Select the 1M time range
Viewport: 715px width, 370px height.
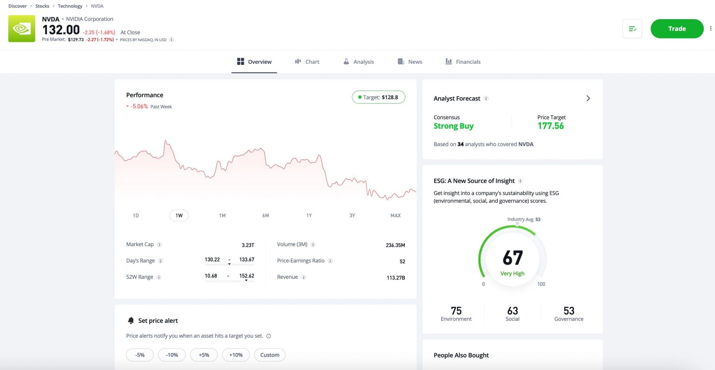pos(222,215)
